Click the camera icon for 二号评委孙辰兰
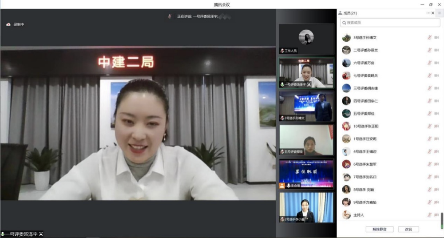The width and height of the screenshot is (444, 238). pyautogui.click(x=437, y=50)
